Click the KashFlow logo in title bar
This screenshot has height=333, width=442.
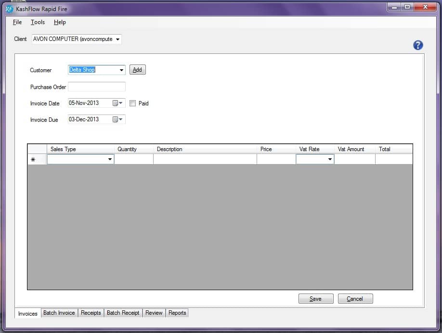click(x=9, y=8)
